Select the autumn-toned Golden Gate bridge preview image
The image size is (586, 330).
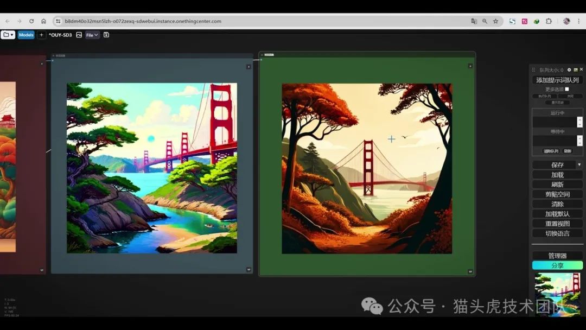click(367, 169)
